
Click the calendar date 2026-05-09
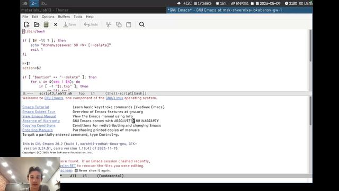click(268, 3)
